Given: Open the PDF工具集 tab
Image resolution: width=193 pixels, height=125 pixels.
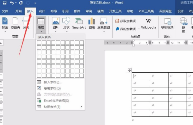Looking at the screenshot, I should tap(146, 11).
